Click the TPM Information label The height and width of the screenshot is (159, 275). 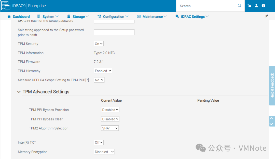coord(31,53)
